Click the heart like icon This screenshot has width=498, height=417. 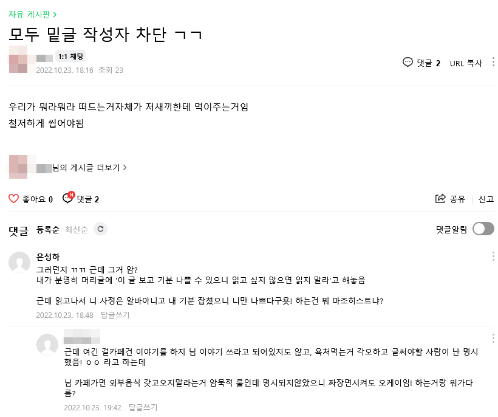pyautogui.click(x=14, y=199)
